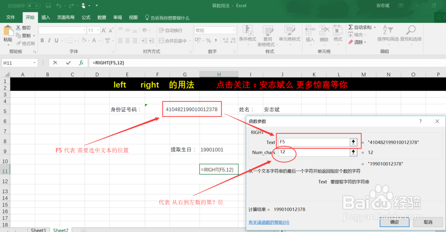The height and width of the screenshot is (232, 446).
Task: Switch to the 插入 ribbon tab
Action: 45,18
